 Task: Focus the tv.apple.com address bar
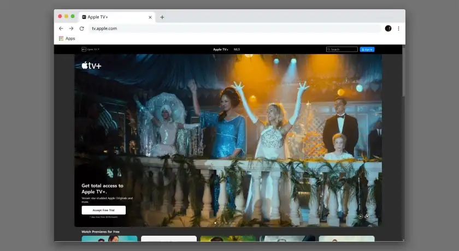(235, 28)
